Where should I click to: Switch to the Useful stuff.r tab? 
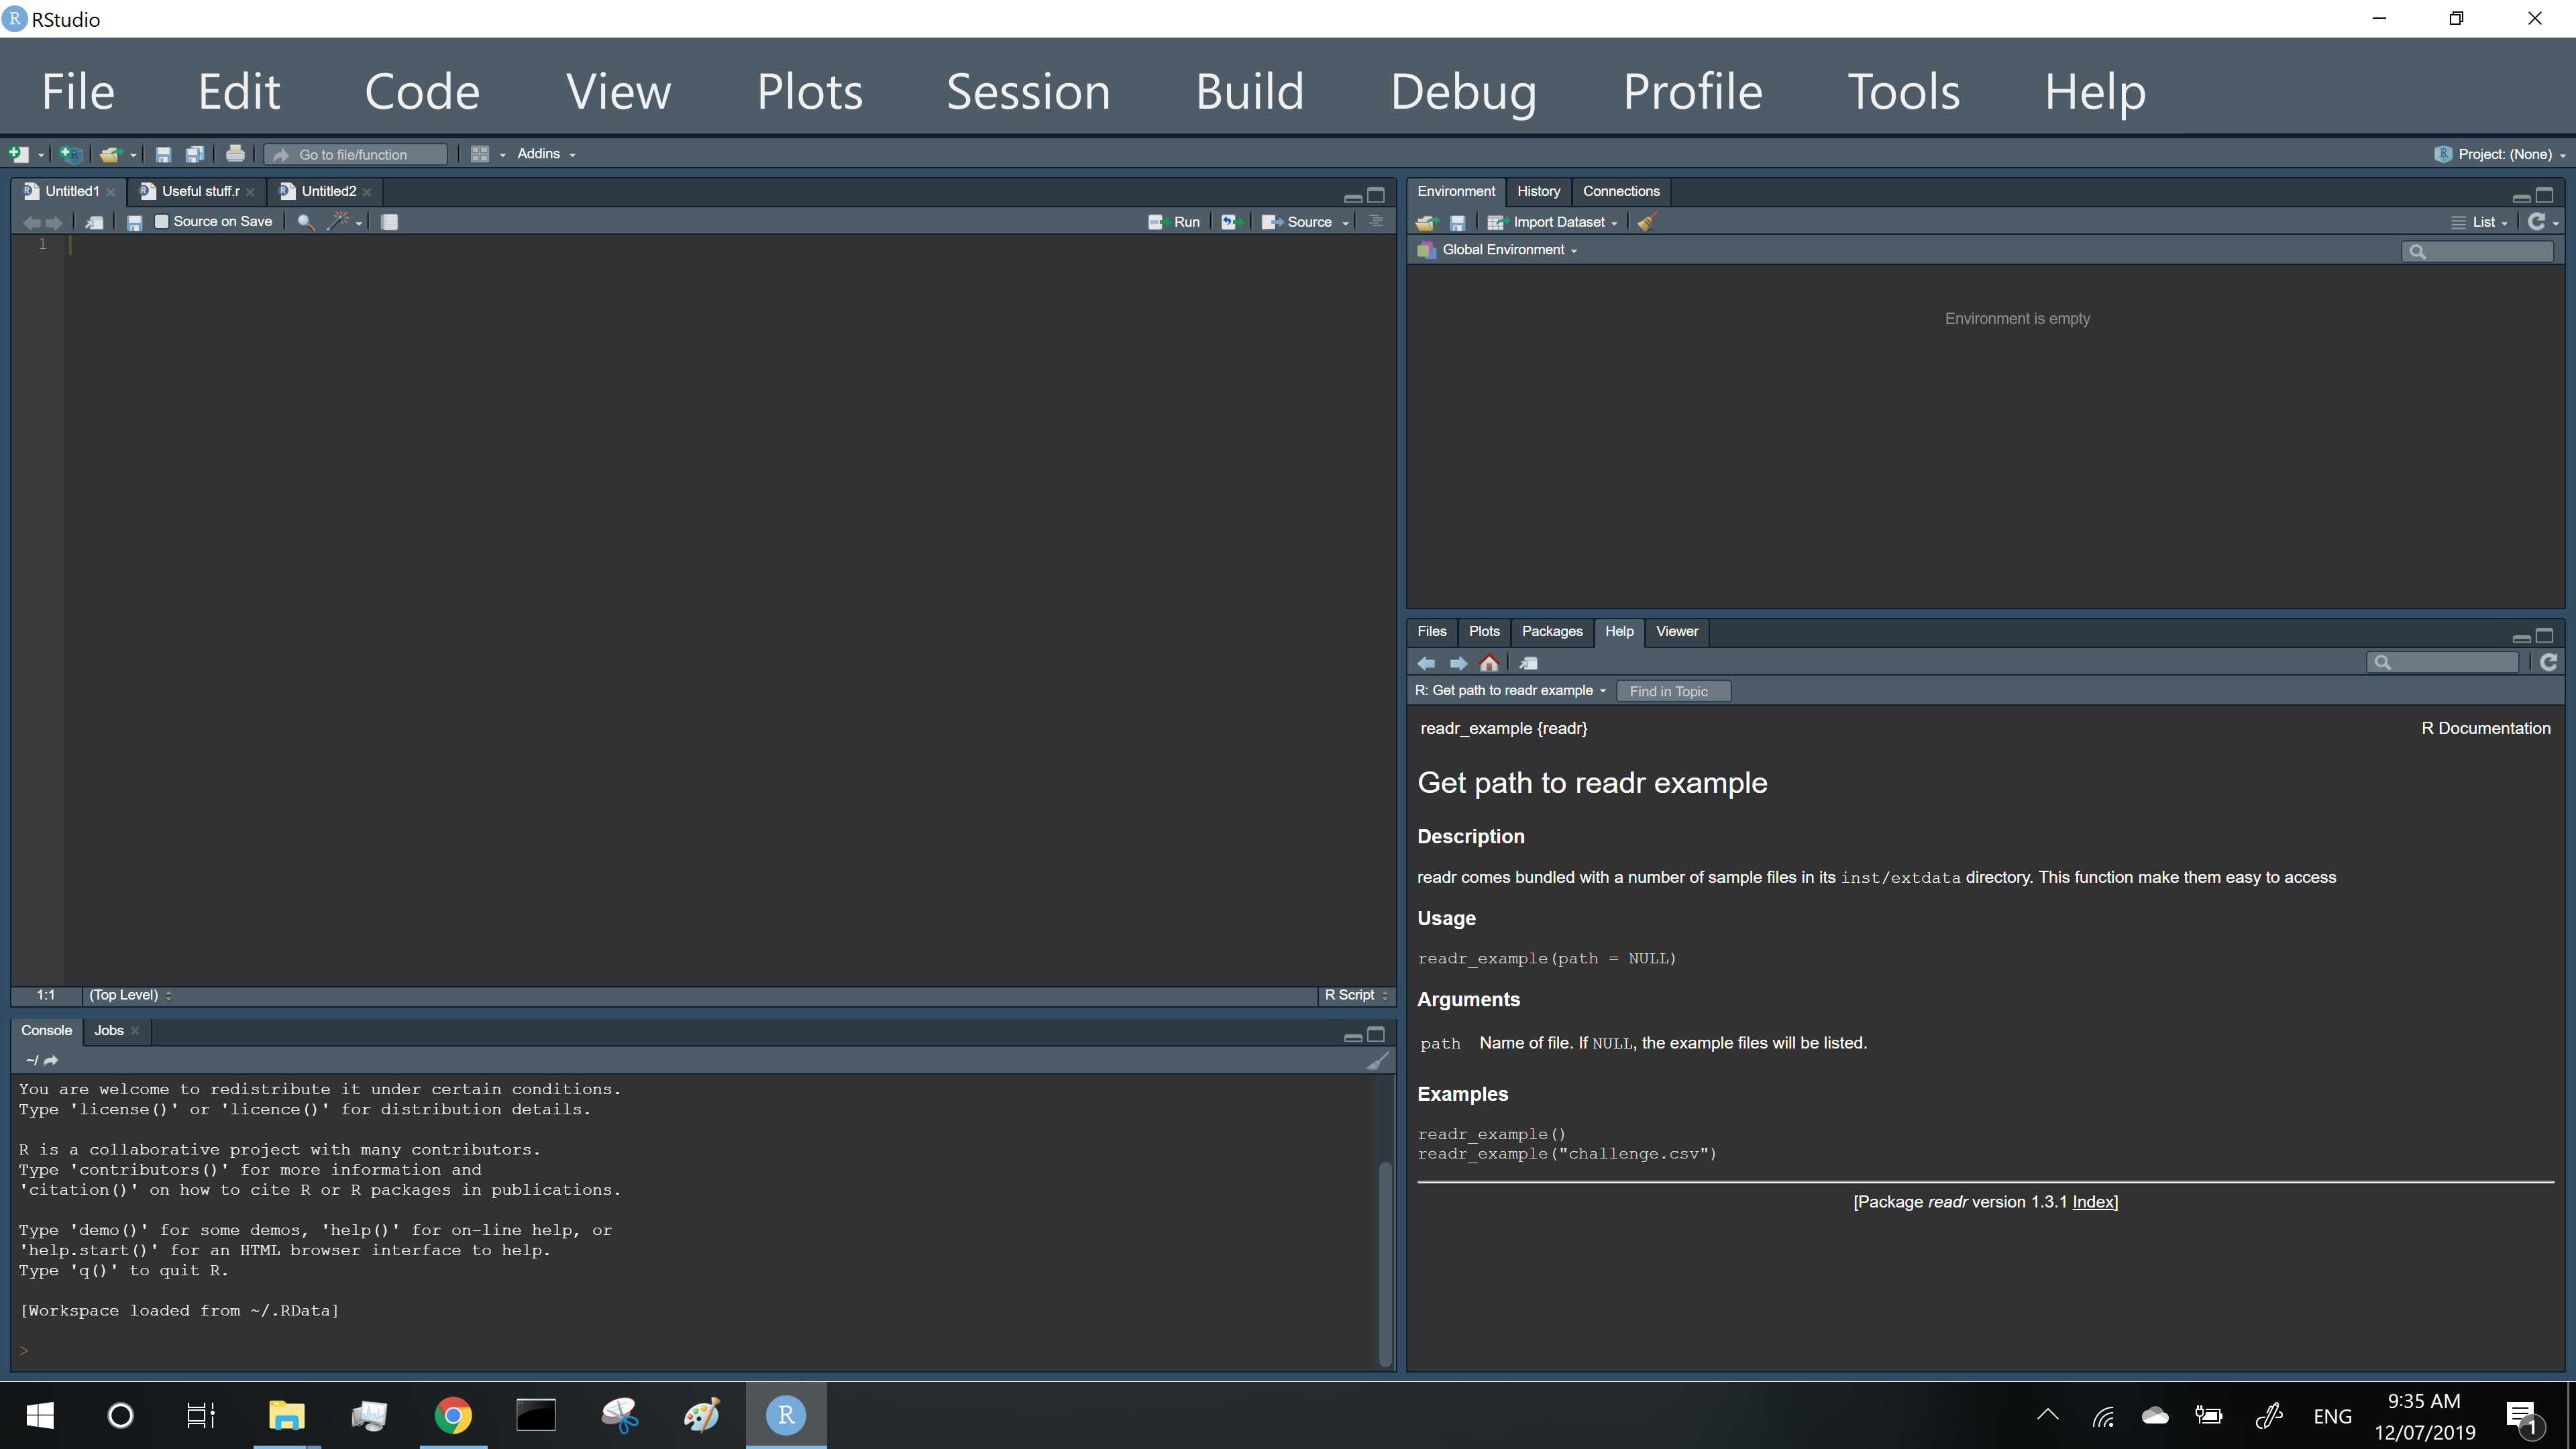point(196,191)
